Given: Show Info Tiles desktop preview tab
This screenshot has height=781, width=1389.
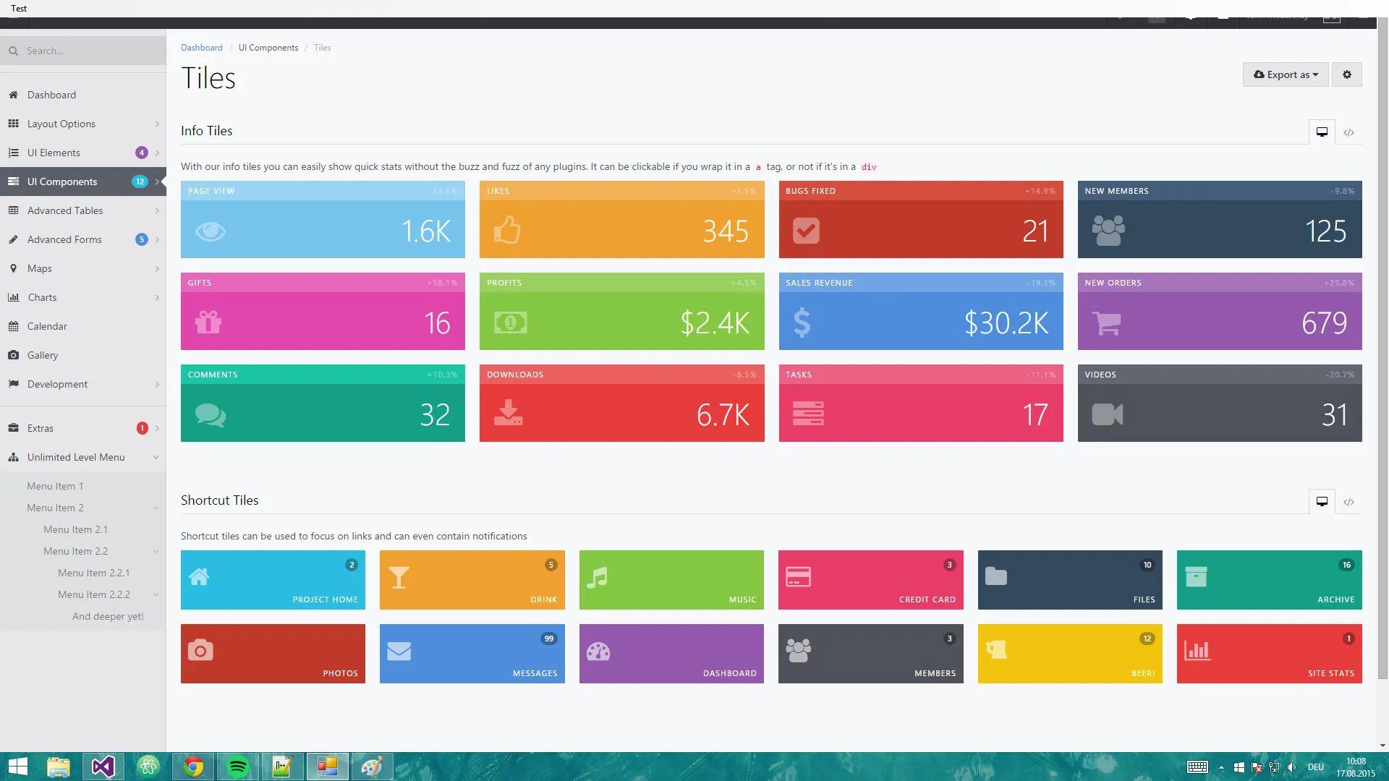Looking at the screenshot, I should click(x=1322, y=132).
